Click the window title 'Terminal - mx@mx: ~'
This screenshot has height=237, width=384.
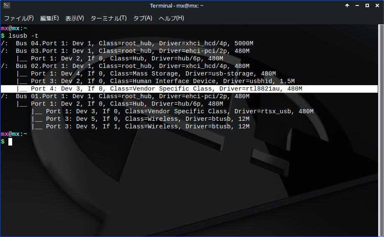click(x=176, y=5)
